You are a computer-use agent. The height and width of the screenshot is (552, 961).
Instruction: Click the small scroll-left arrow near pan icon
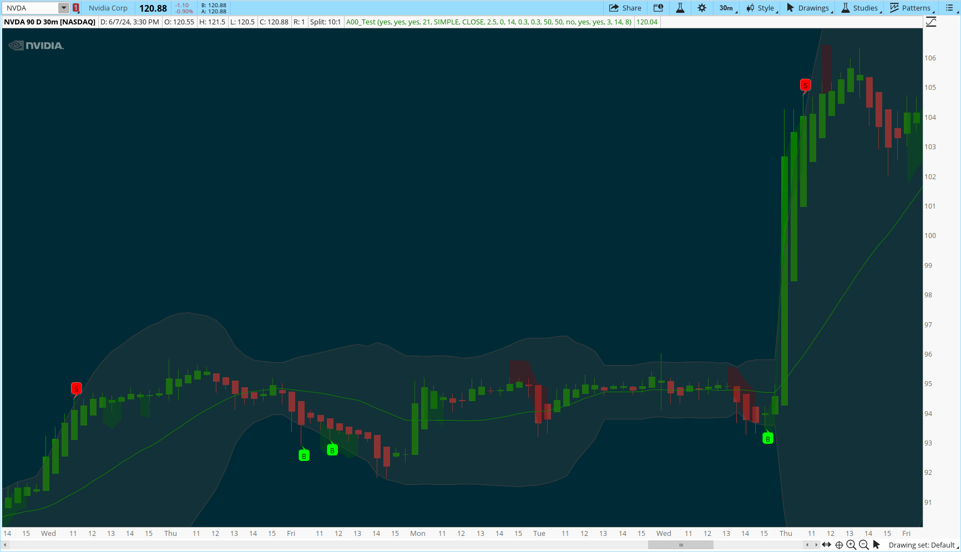point(807,545)
